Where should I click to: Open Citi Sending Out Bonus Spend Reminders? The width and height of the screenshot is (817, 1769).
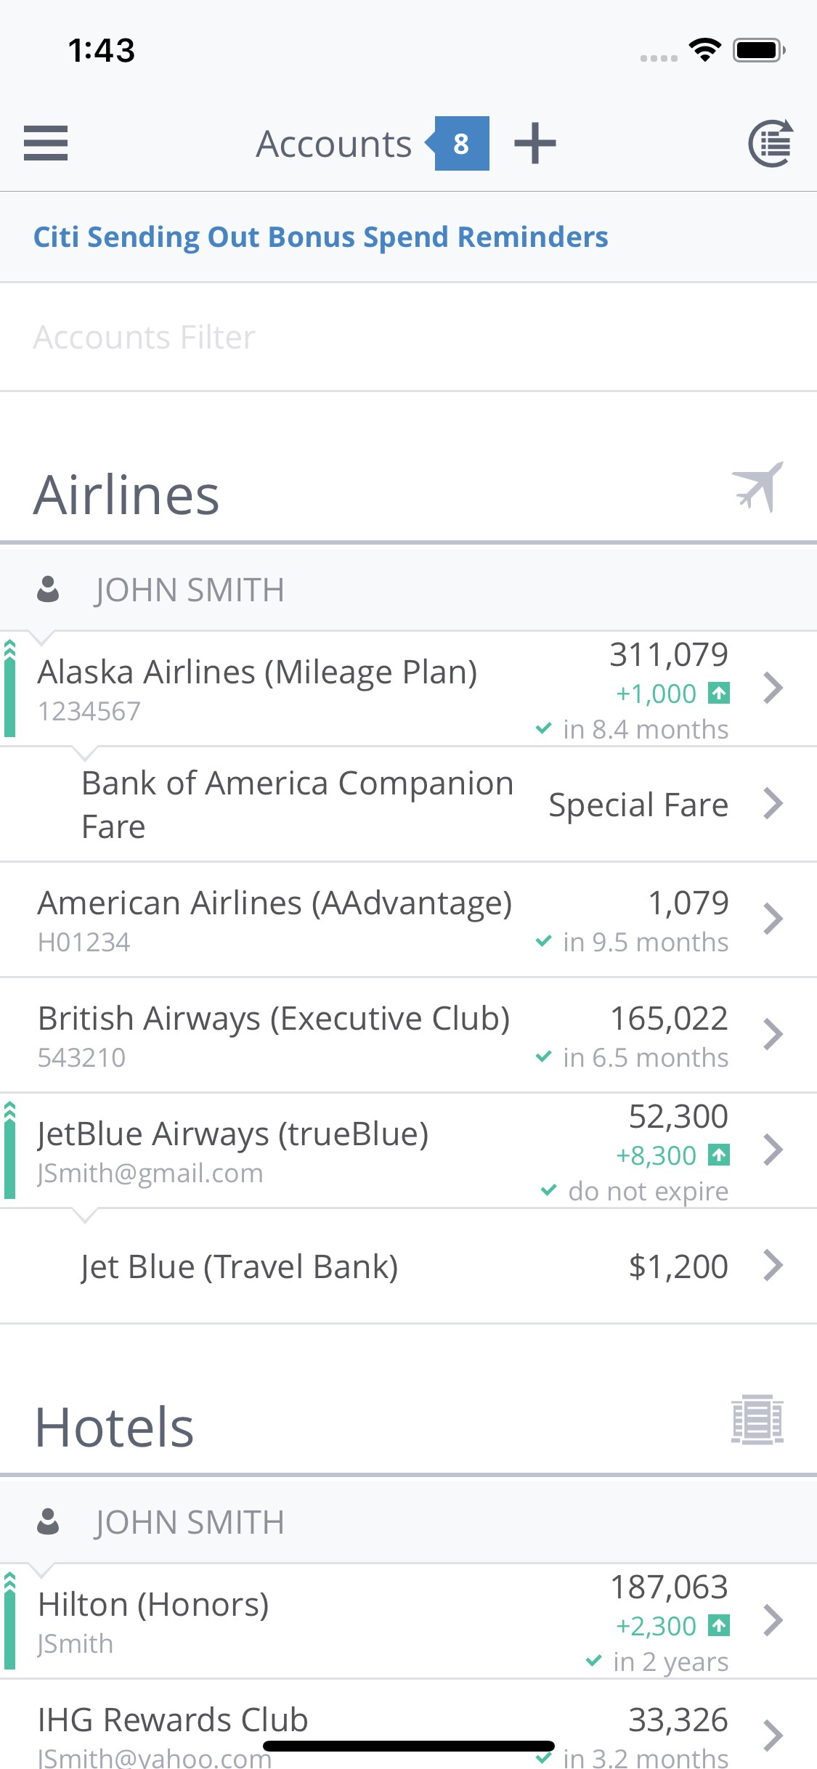pos(320,237)
